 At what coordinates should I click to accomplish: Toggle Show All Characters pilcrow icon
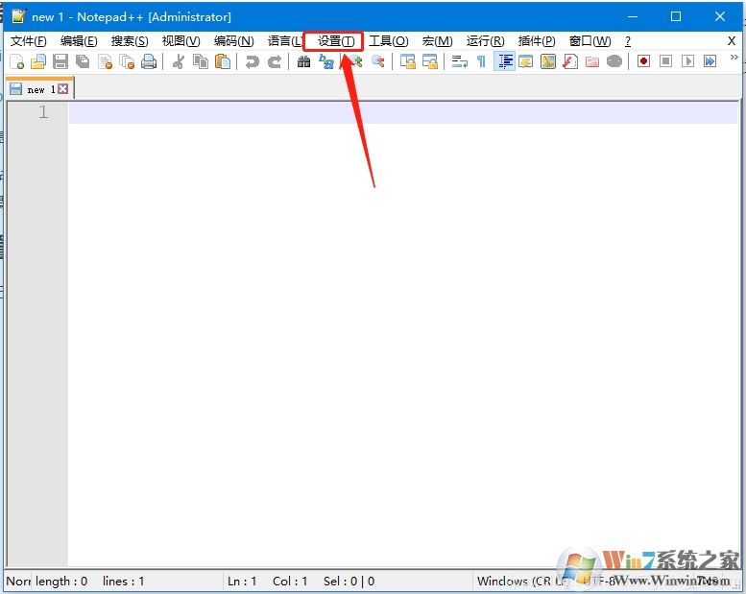pyautogui.click(x=481, y=61)
